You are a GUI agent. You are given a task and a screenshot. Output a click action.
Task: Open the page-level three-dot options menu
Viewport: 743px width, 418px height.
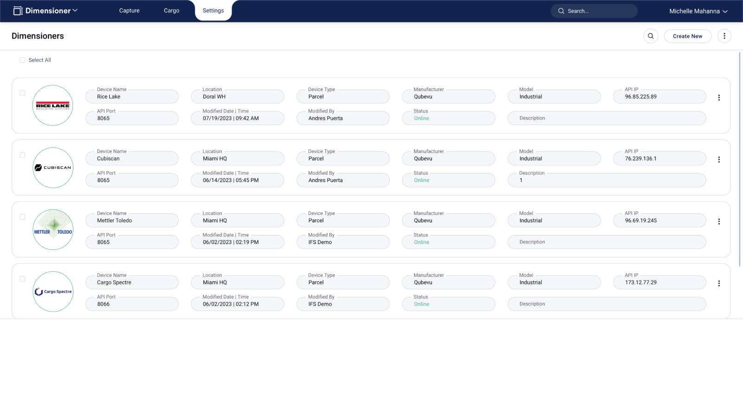click(724, 36)
